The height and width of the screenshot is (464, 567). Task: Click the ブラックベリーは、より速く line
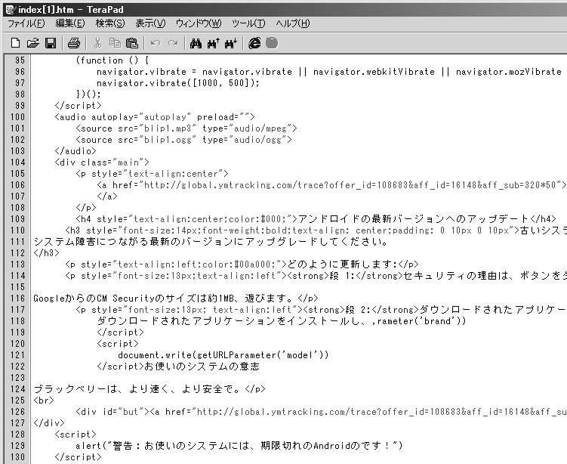tap(149, 389)
